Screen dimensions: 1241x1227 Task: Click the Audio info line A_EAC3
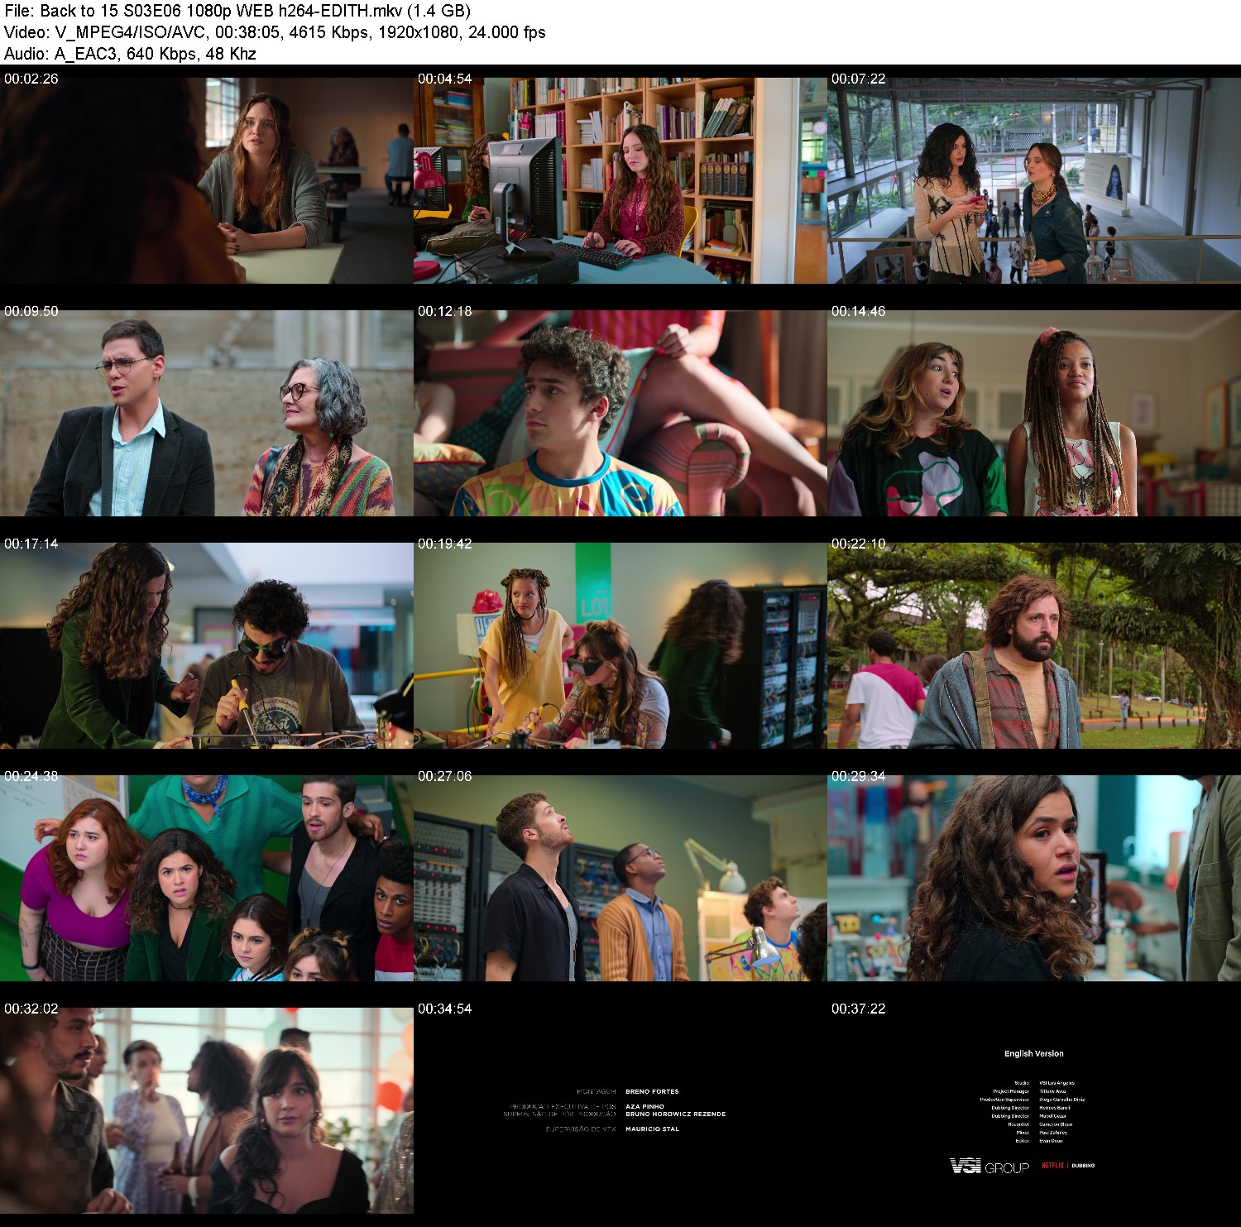point(130,54)
